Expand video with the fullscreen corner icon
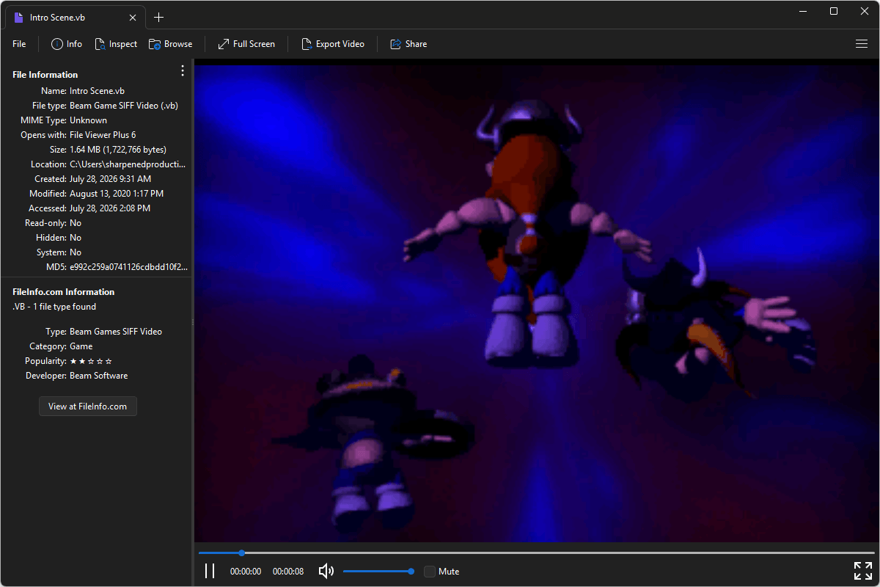The height and width of the screenshot is (587, 880). (x=863, y=571)
